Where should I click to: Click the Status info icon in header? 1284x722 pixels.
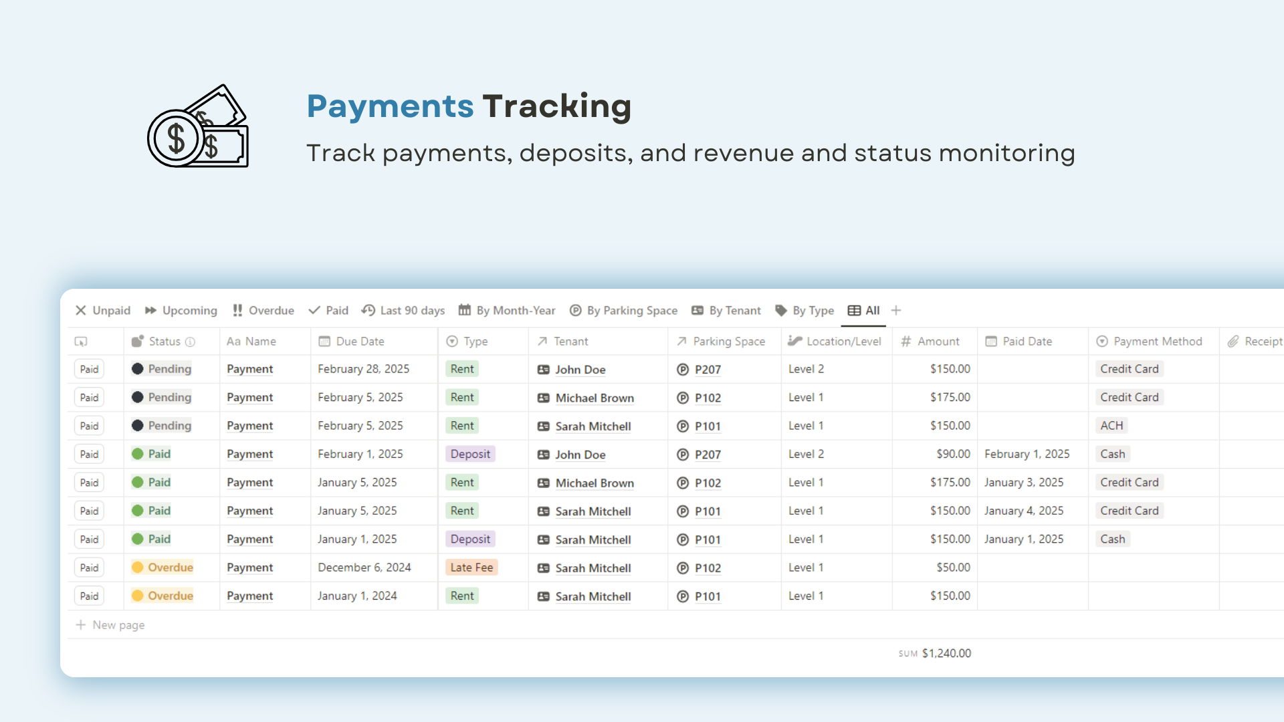190,342
